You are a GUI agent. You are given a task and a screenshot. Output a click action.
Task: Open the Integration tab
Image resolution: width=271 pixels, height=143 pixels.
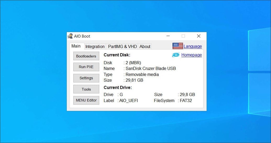tap(95, 46)
